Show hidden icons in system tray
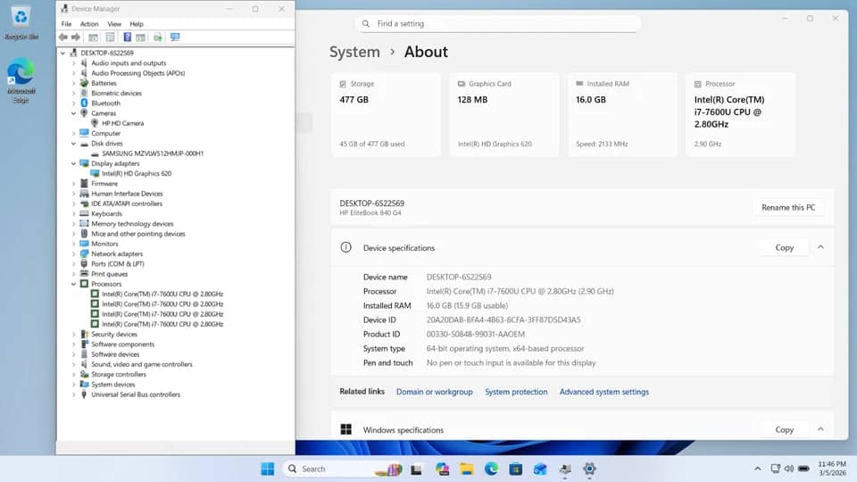Image resolution: width=857 pixels, height=482 pixels. [758, 469]
